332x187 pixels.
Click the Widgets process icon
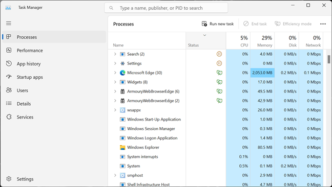(122, 82)
